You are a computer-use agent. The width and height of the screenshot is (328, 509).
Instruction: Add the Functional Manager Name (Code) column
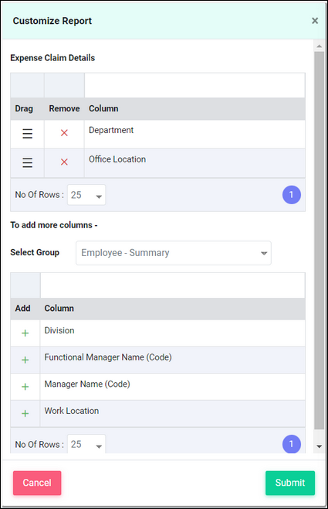pos(25,360)
